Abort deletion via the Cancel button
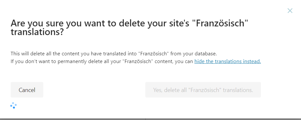The width and height of the screenshot is (301, 120). coord(27,90)
